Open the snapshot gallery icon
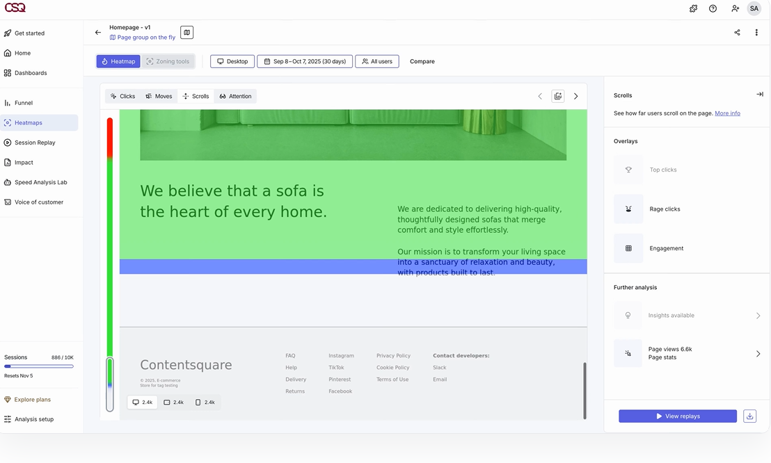771x463 pixels. pos(557,97)
